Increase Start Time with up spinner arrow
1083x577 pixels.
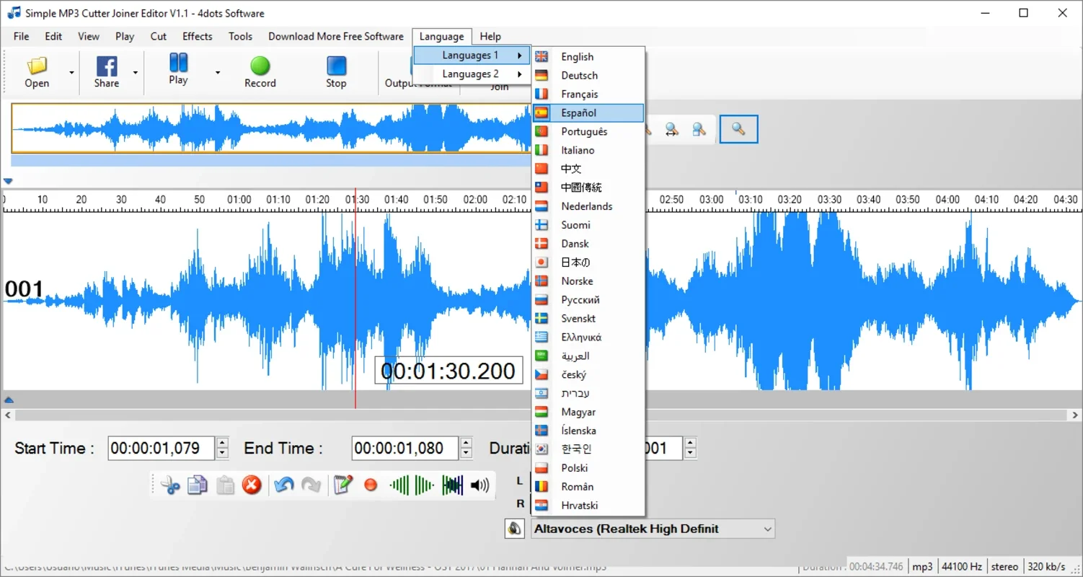click(222, 443)
